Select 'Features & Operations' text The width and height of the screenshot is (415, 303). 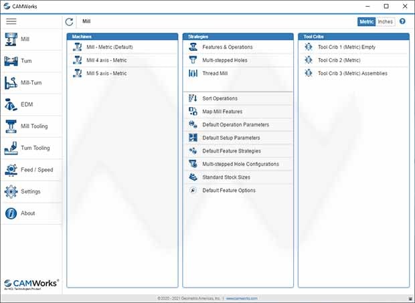pos(228,47)
